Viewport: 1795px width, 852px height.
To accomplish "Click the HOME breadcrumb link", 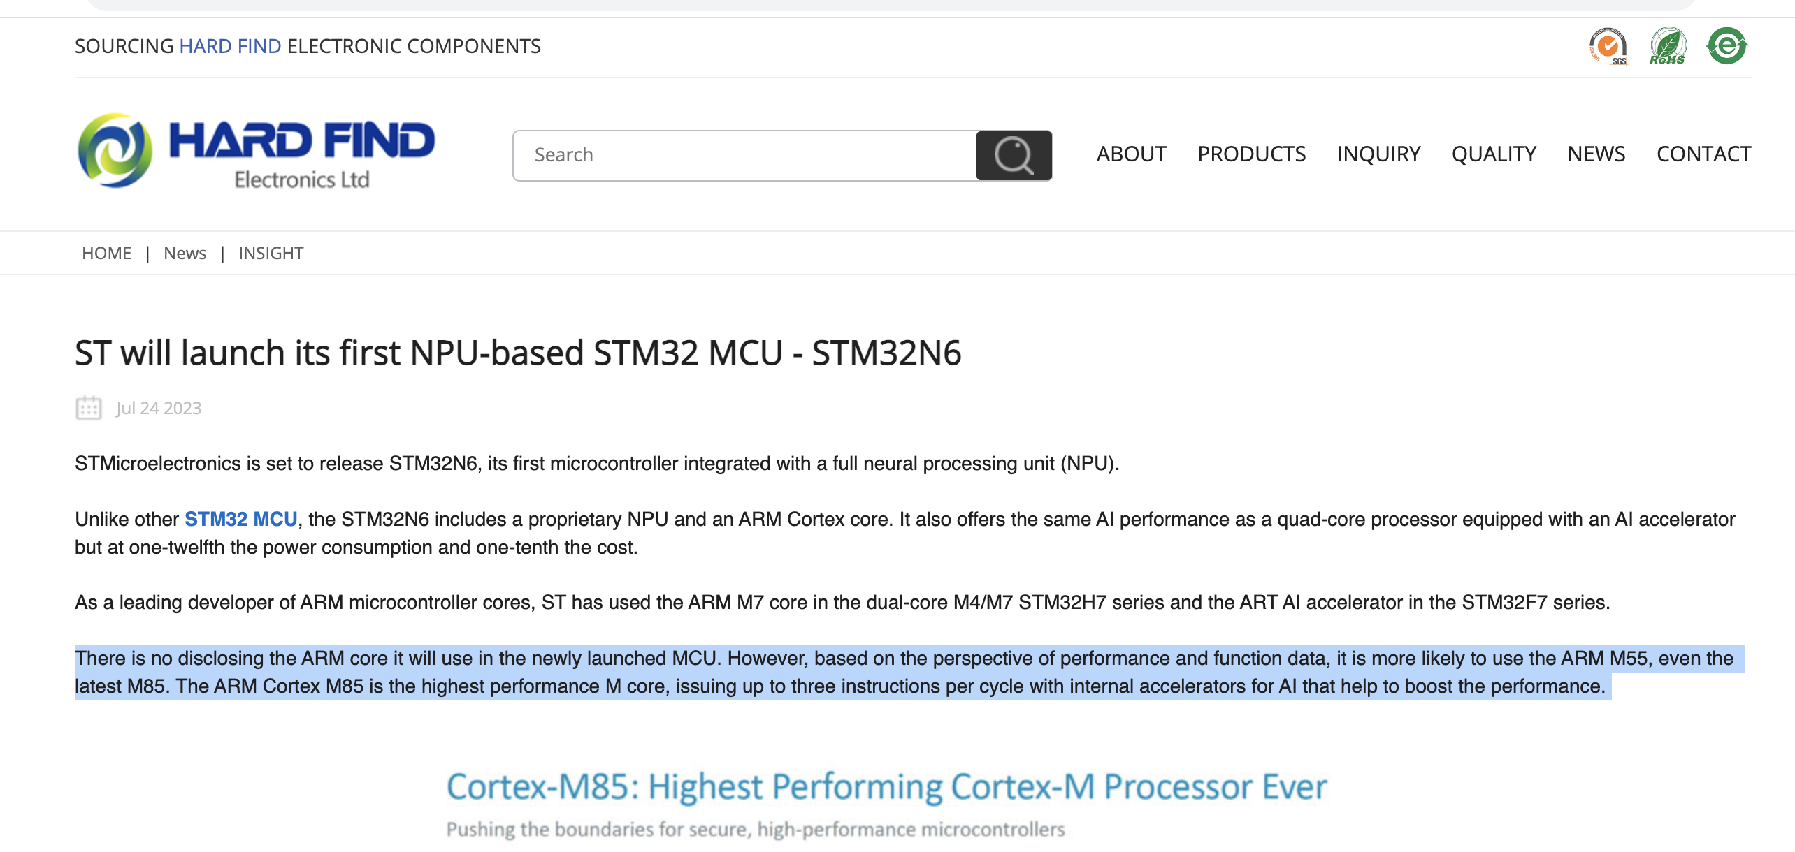I will [106, 253].
